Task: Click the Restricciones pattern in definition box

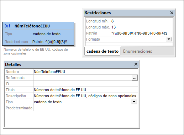Action: click(51, 42)
